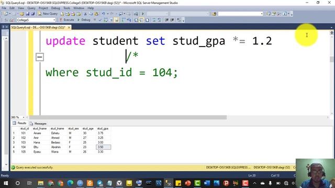Click the Uncomment Selected Lines icon
This screenshot has width=335, height=188.
click(159, 20)
